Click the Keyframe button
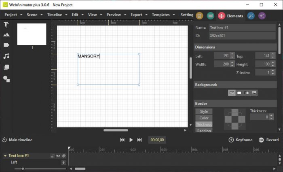 (241, 140)
